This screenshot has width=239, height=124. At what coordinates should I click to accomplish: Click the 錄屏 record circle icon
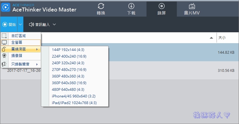[x=162, y=6]
